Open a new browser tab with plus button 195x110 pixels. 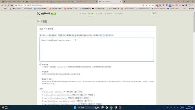124,2
